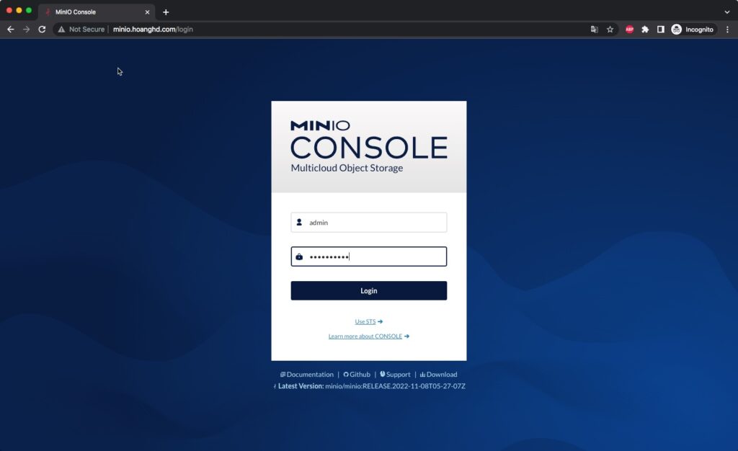Open the Chrome three-dot menu
This screenshot has width=738, height=451.
pyautogui.click(x=728, y=29)
